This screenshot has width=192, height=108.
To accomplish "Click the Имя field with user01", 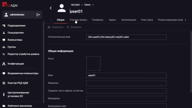I will pyautogui.click(x=126, y=75).
